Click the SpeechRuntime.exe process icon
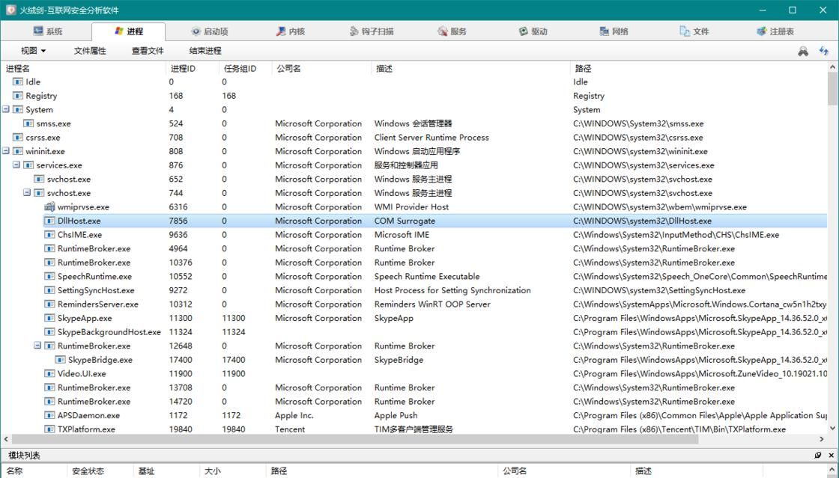The height and width of the screenshot is (478, 839). click(x=49, y=276)
